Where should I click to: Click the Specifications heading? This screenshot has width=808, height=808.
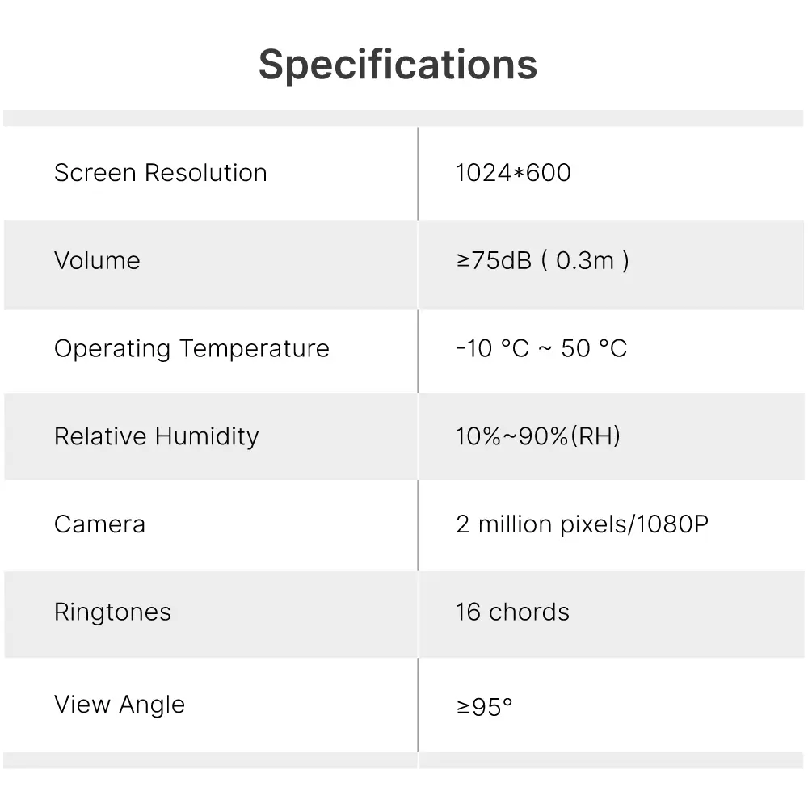pyautogui.click(x=398, y=65)
